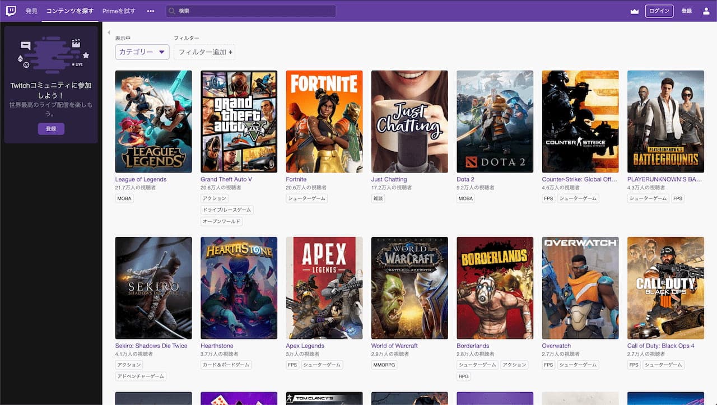The width and height of the screenshot is (717, 405).
Task: Click the search magnifier icon
Action: 171,11
